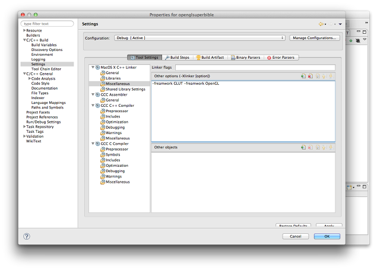Open the help question mark icon
This screenshot has height=270, width=374.
click(27, 236)
